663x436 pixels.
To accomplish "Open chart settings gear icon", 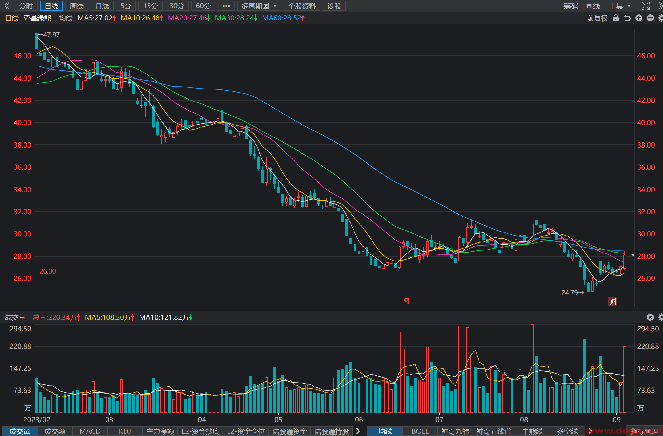I will point(660,18).
